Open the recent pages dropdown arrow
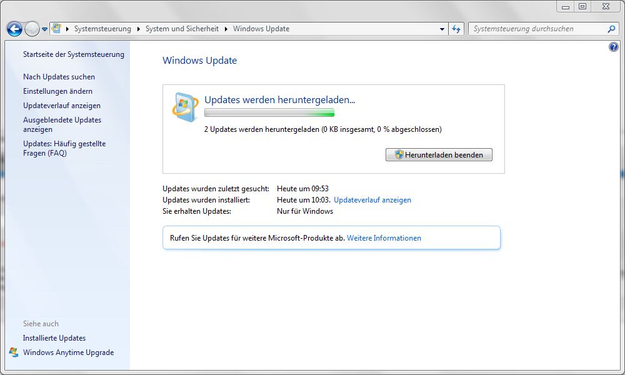The width and height of the screenshot is (625, 375). click(x=45, y=29)
